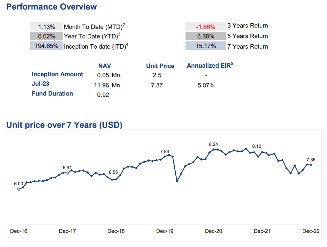Screen dimensions: 327x247
Task: Select the red -1.86% 3 Years Return value
Action: (x=206, y=27)
